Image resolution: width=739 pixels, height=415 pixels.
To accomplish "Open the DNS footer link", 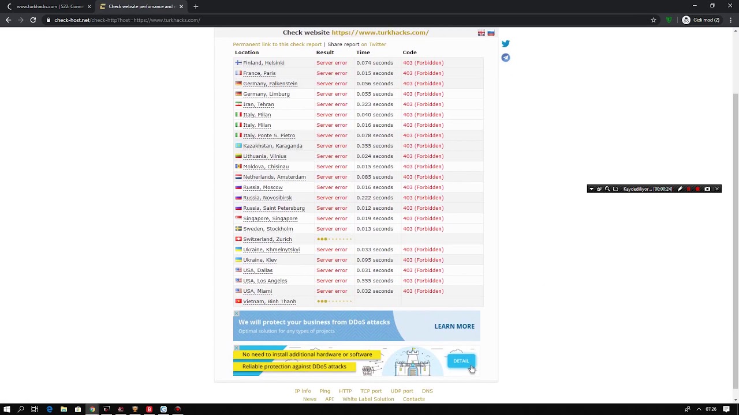I will [x=427, y=391].
